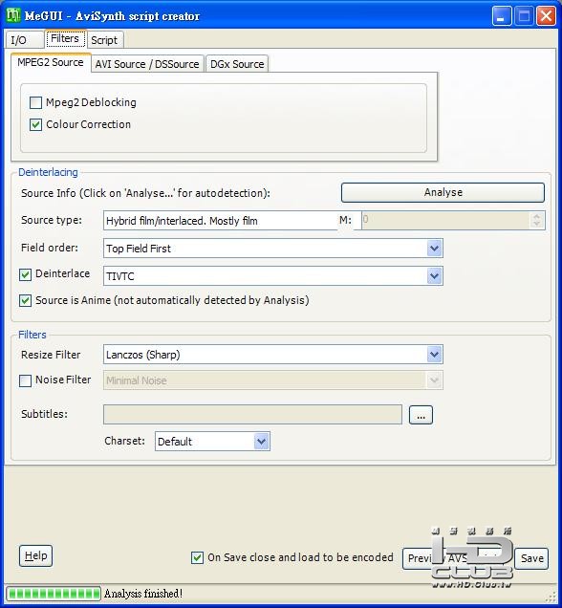562x608 pixels.
Task: Select the AVI Source / DSSource tab
Action: click(147, 64)
